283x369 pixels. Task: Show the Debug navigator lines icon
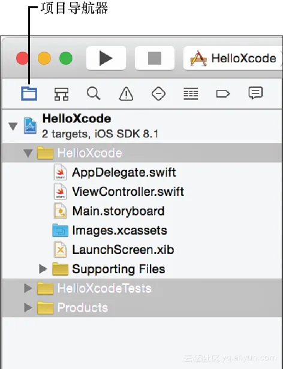pos(191,93)
